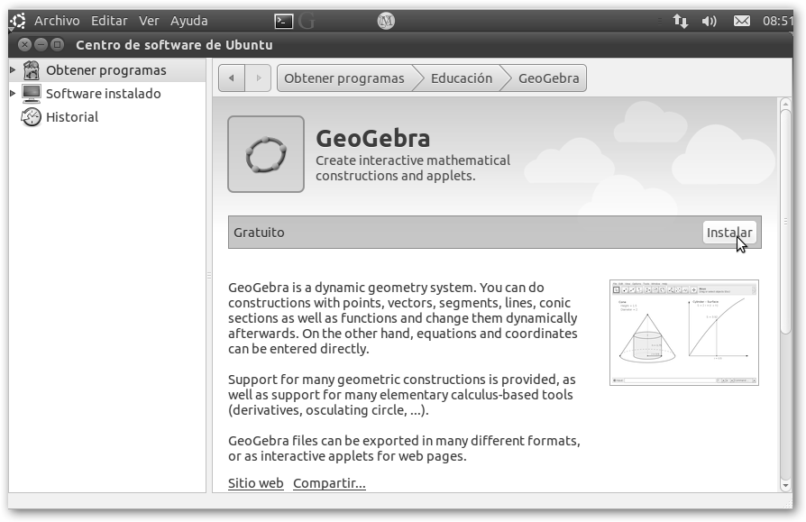Image resolution: width=806 pixels, height=522 pixels.
Task: Open the terminal icon in top panel
Action: [x=283, y=21]
